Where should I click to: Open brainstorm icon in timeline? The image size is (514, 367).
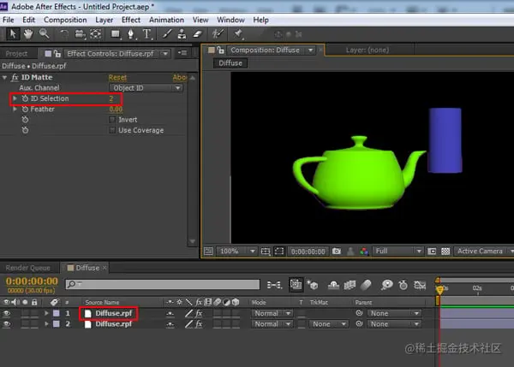point(387,285)
